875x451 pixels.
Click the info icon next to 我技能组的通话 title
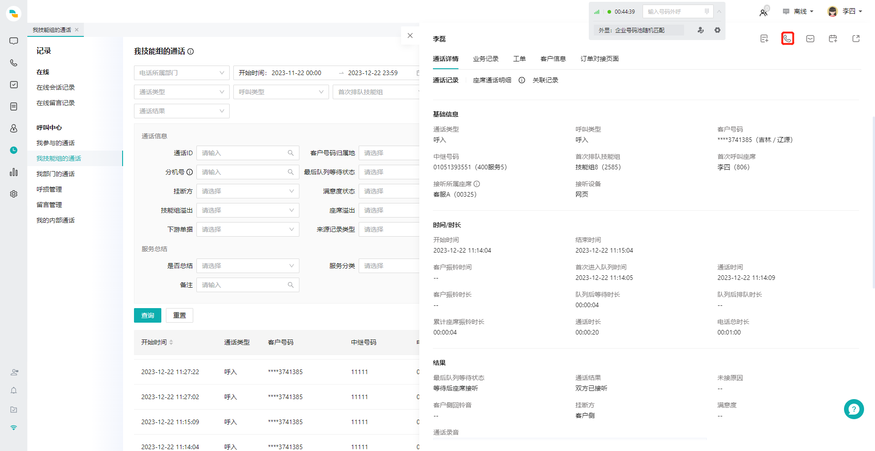point(191,51)
